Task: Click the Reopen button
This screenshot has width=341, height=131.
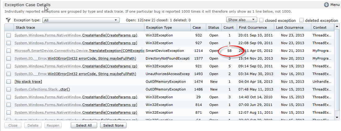Action: pyautogui.click(x=53, y=125)
